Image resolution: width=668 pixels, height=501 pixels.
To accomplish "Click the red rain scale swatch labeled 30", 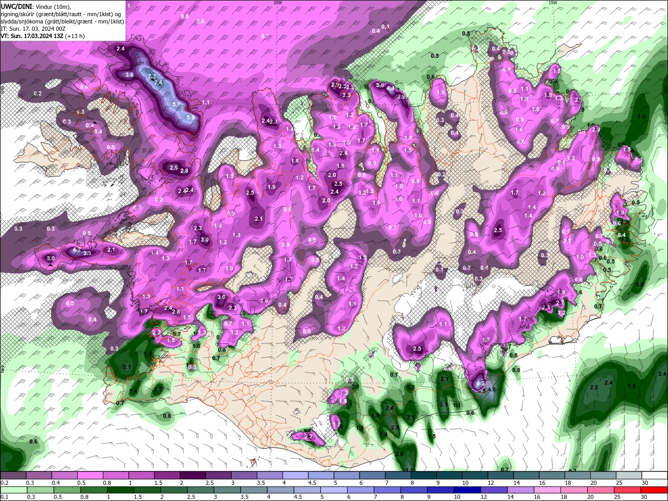I will click(x=654, y=490).
